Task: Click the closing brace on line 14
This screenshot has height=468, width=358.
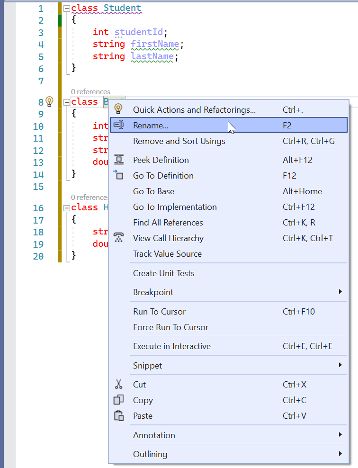Action: (x=74, y=173)
